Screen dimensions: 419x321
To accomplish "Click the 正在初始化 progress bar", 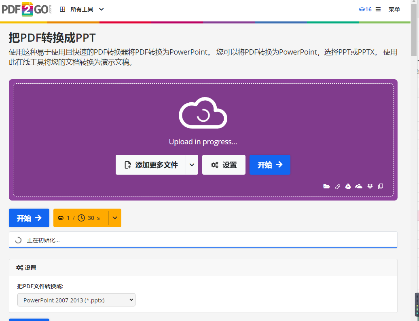I will (203, 240).
